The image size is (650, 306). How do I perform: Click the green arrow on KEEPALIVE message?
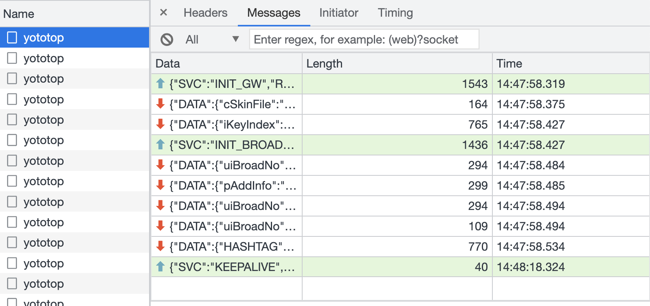coord(160,267)
